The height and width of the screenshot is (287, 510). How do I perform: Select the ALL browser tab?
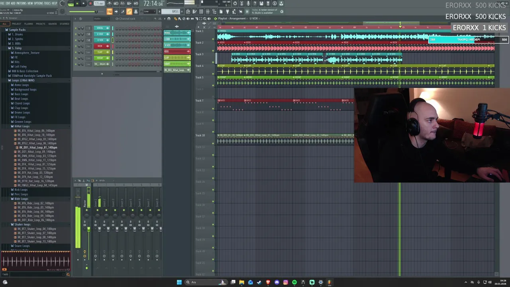tap(4, 24)
